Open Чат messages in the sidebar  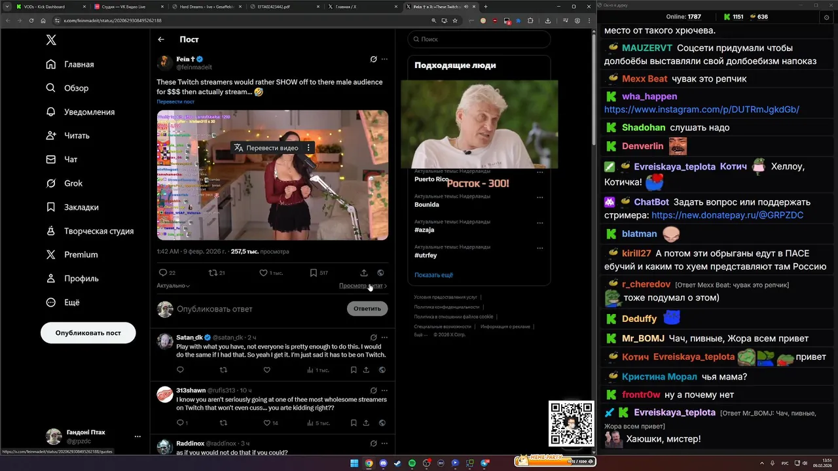pos(62,159)
